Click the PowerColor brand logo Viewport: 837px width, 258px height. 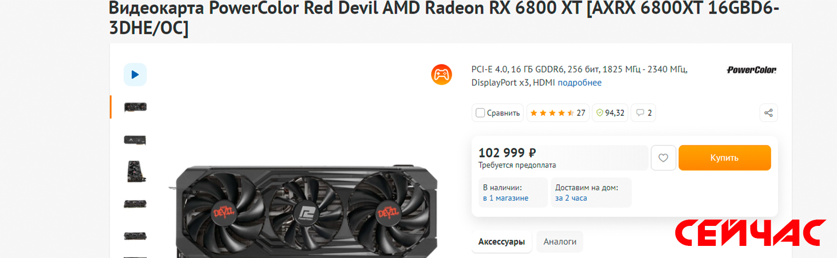[751, 70]
